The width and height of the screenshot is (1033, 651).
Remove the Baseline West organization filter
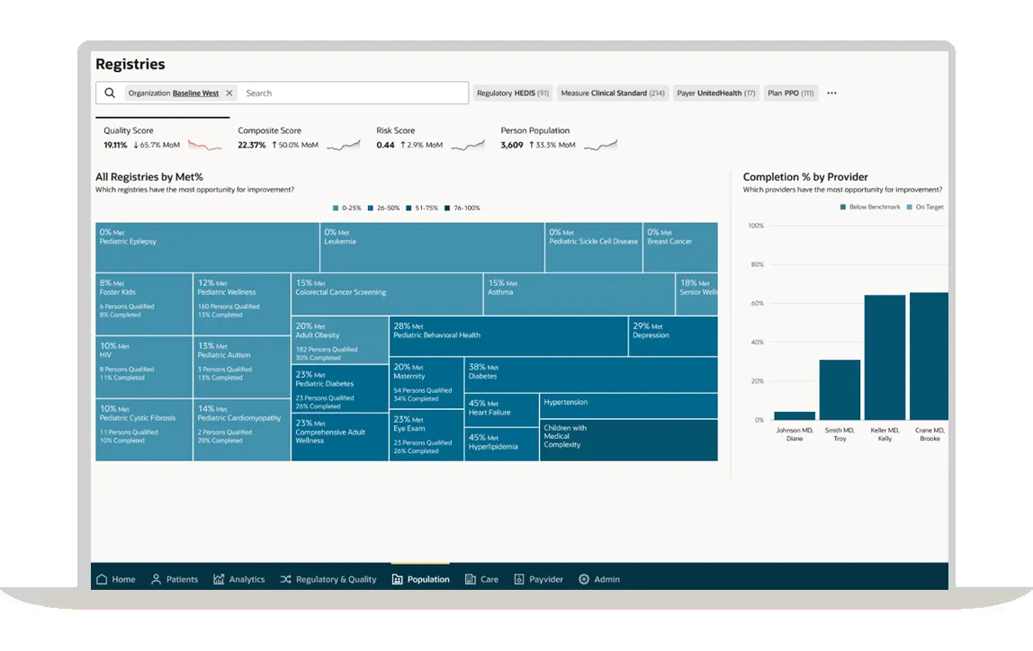point(229,93)
